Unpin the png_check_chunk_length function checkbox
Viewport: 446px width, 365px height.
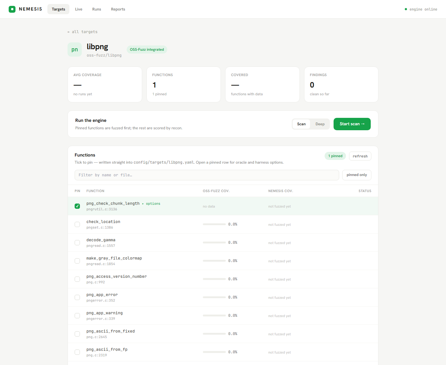(77, 206)
